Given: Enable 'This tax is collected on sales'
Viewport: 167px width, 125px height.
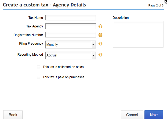Looking at the screenshot, I should (39, 67).
